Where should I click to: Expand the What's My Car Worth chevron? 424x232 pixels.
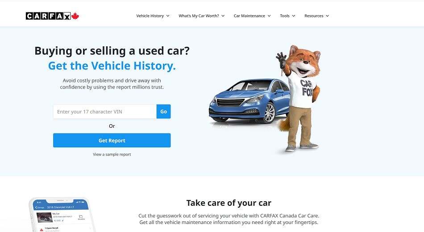coord(223,16)
